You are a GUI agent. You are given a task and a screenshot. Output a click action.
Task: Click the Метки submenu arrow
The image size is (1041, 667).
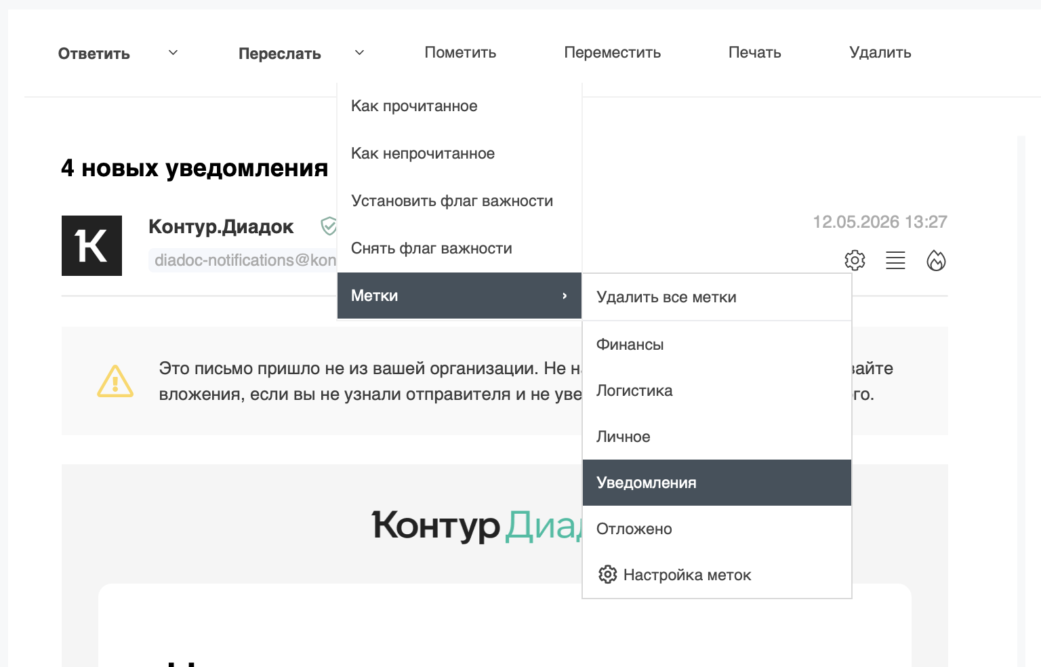565,296
